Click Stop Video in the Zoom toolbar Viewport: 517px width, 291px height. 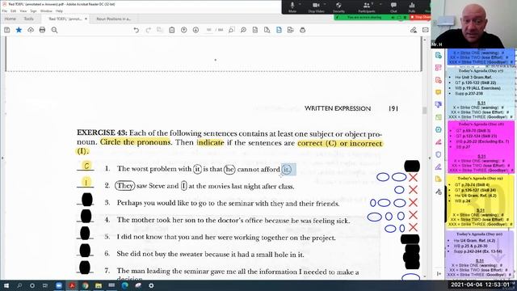tap(316, 7)
